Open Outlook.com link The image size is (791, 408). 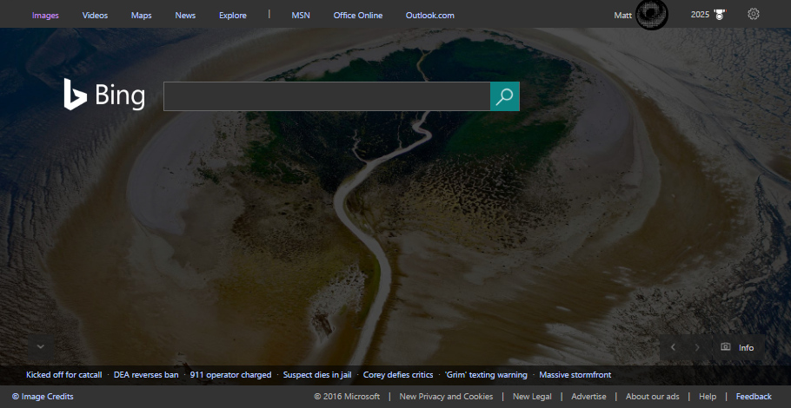click(x=429, y=15)
